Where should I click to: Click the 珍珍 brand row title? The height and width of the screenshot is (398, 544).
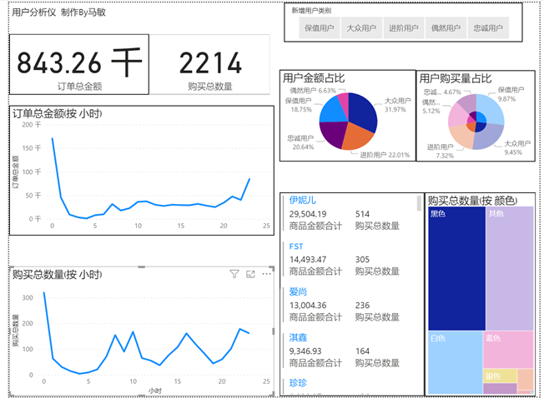pyautogui.click(x=298, y=383)
